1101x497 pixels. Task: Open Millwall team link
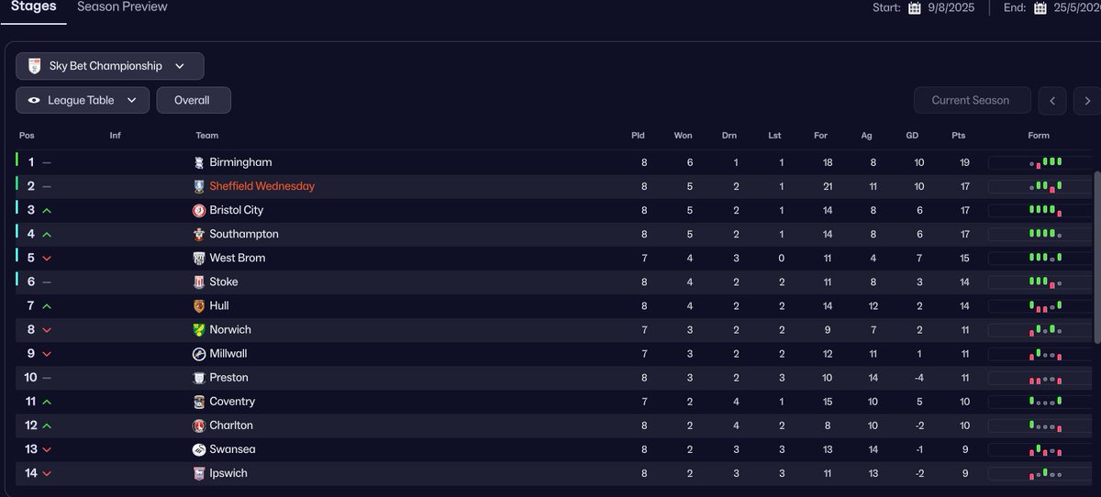pos(228,353)
